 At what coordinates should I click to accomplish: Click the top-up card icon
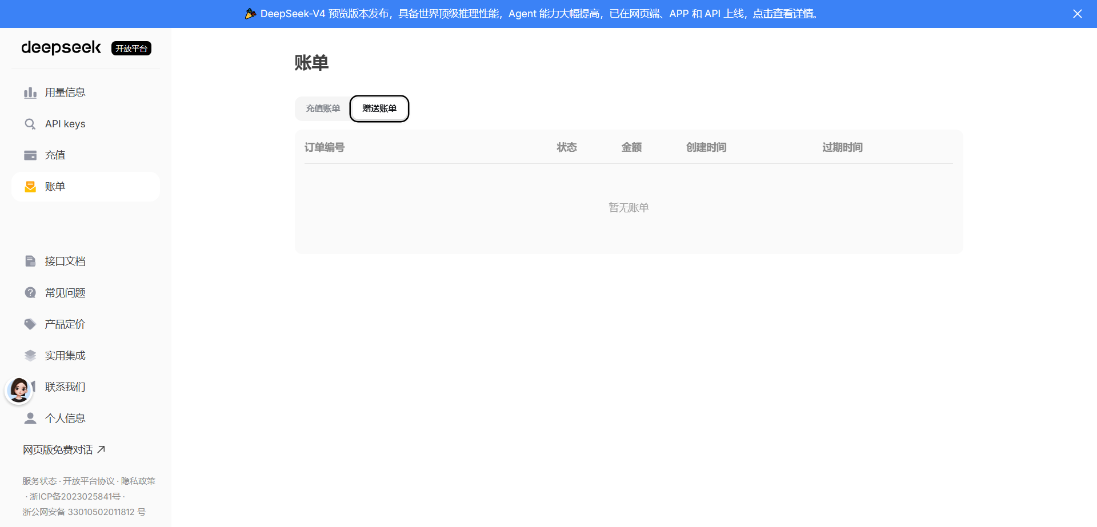click(30, 155)
